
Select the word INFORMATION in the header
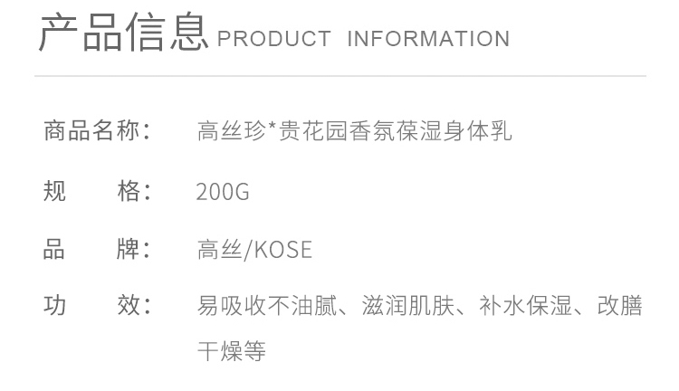429,39
